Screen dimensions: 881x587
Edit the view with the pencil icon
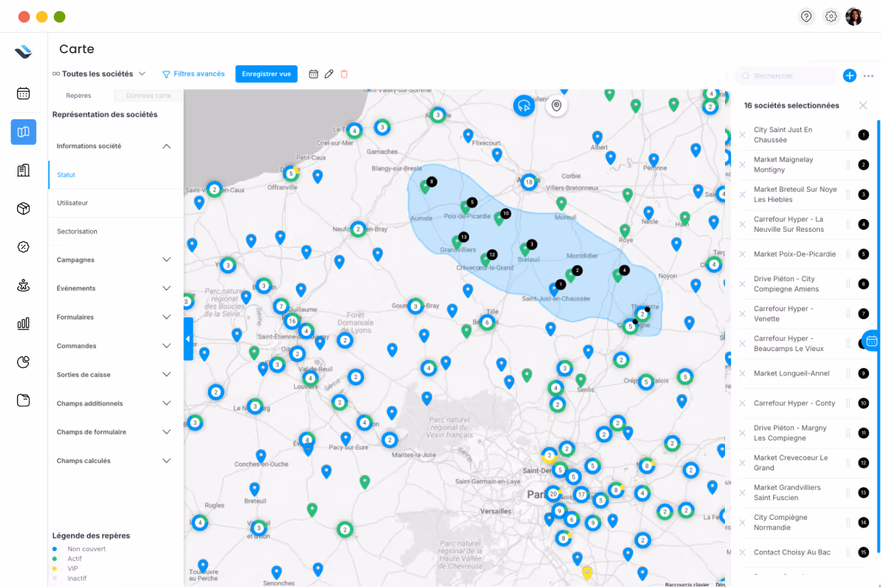329,73
